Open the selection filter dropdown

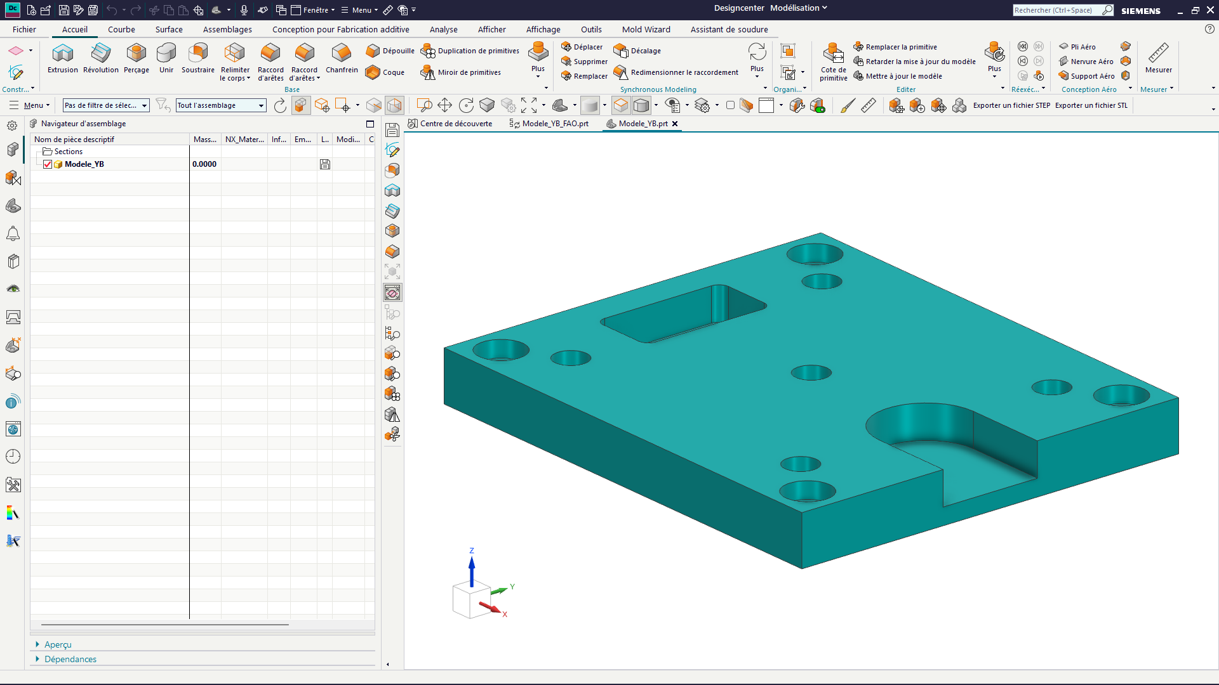(x=107, y=105)
